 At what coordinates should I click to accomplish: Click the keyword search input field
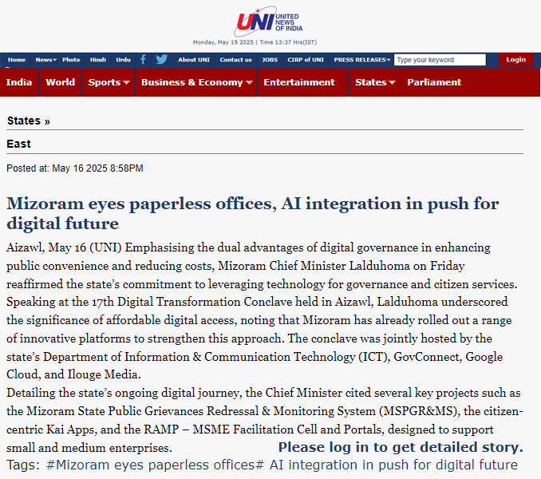click(440, 60)
